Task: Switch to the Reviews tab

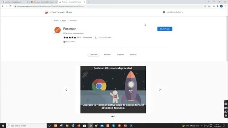Action: coord(107,54)
